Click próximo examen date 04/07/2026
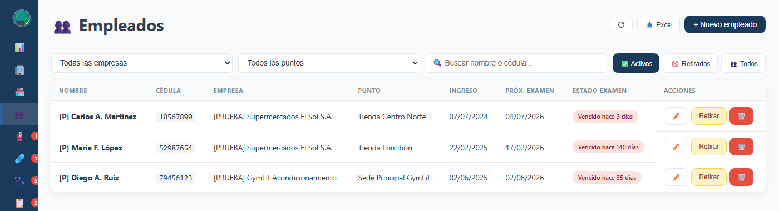Viewport: 779px width, 211px height. pos(524,117)
